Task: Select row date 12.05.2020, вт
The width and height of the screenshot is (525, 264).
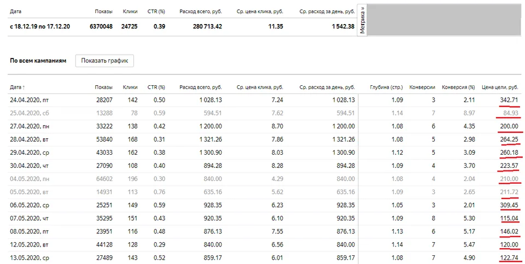Action: click(x=29, y=244)
